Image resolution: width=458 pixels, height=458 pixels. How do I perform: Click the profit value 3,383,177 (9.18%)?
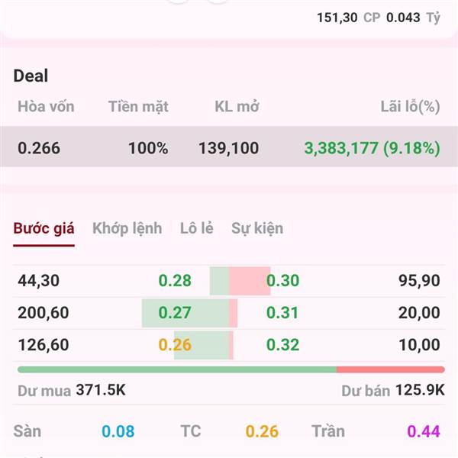point(373,148)
